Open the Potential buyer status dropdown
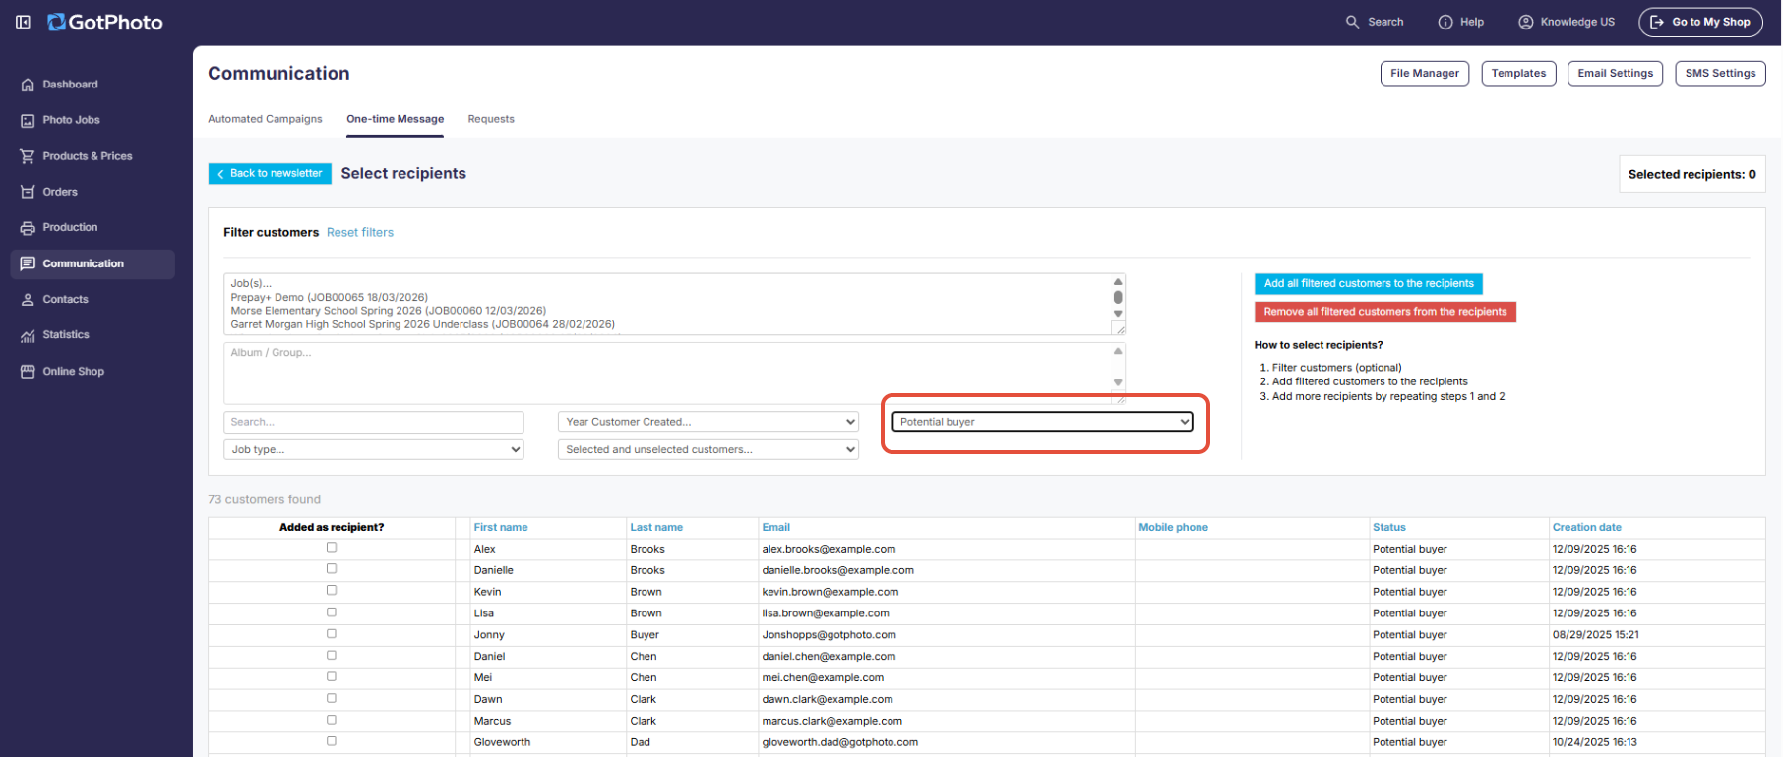Viewport: 1783px width, 757px height. (1042, 422)
